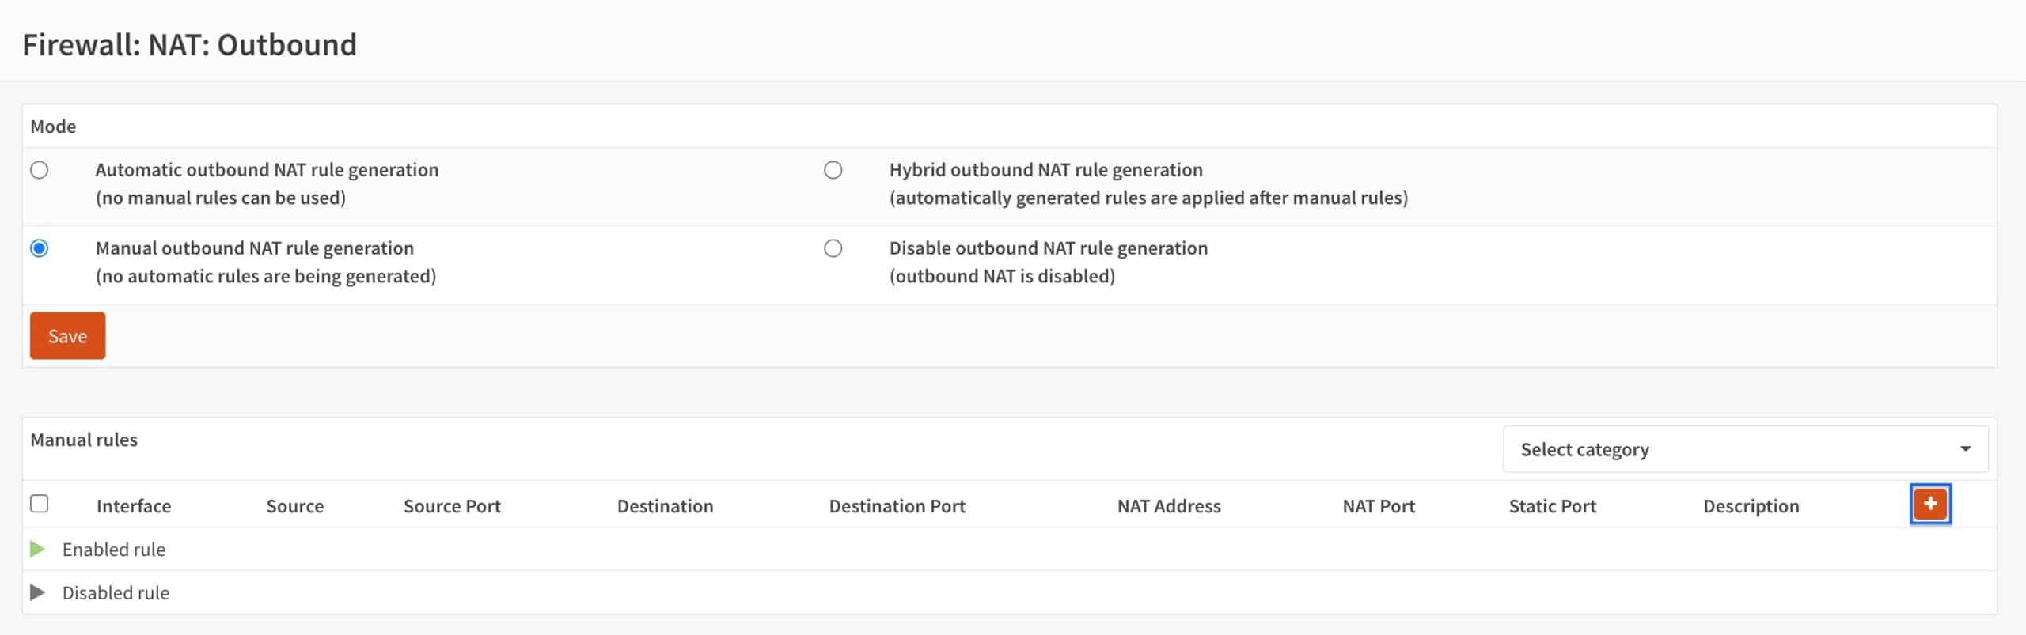This screenshot has width=2026, height=635.
Task: Click the Enabled rule legend label
Action: 114,550
